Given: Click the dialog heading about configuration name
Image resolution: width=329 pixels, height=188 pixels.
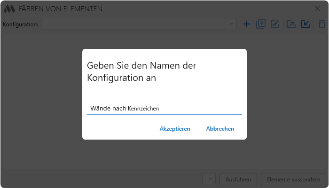Looking at the screenshot, I should (141, 71).
